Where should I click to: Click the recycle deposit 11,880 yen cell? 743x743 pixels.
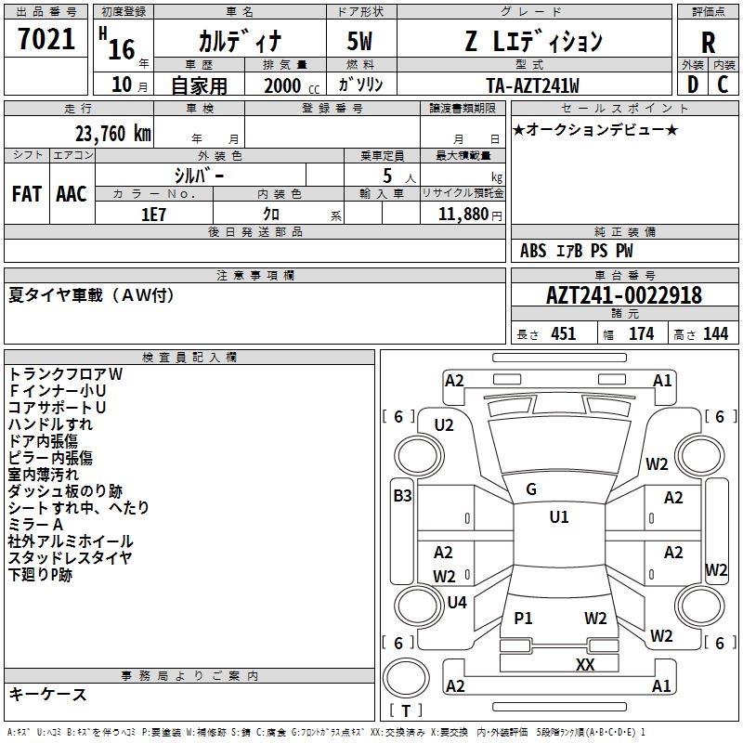[x=463, y=214]
